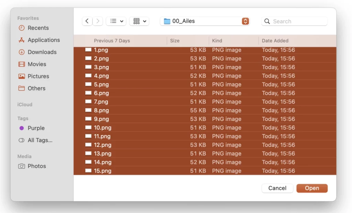Select the file 3.png

point(205,67)
